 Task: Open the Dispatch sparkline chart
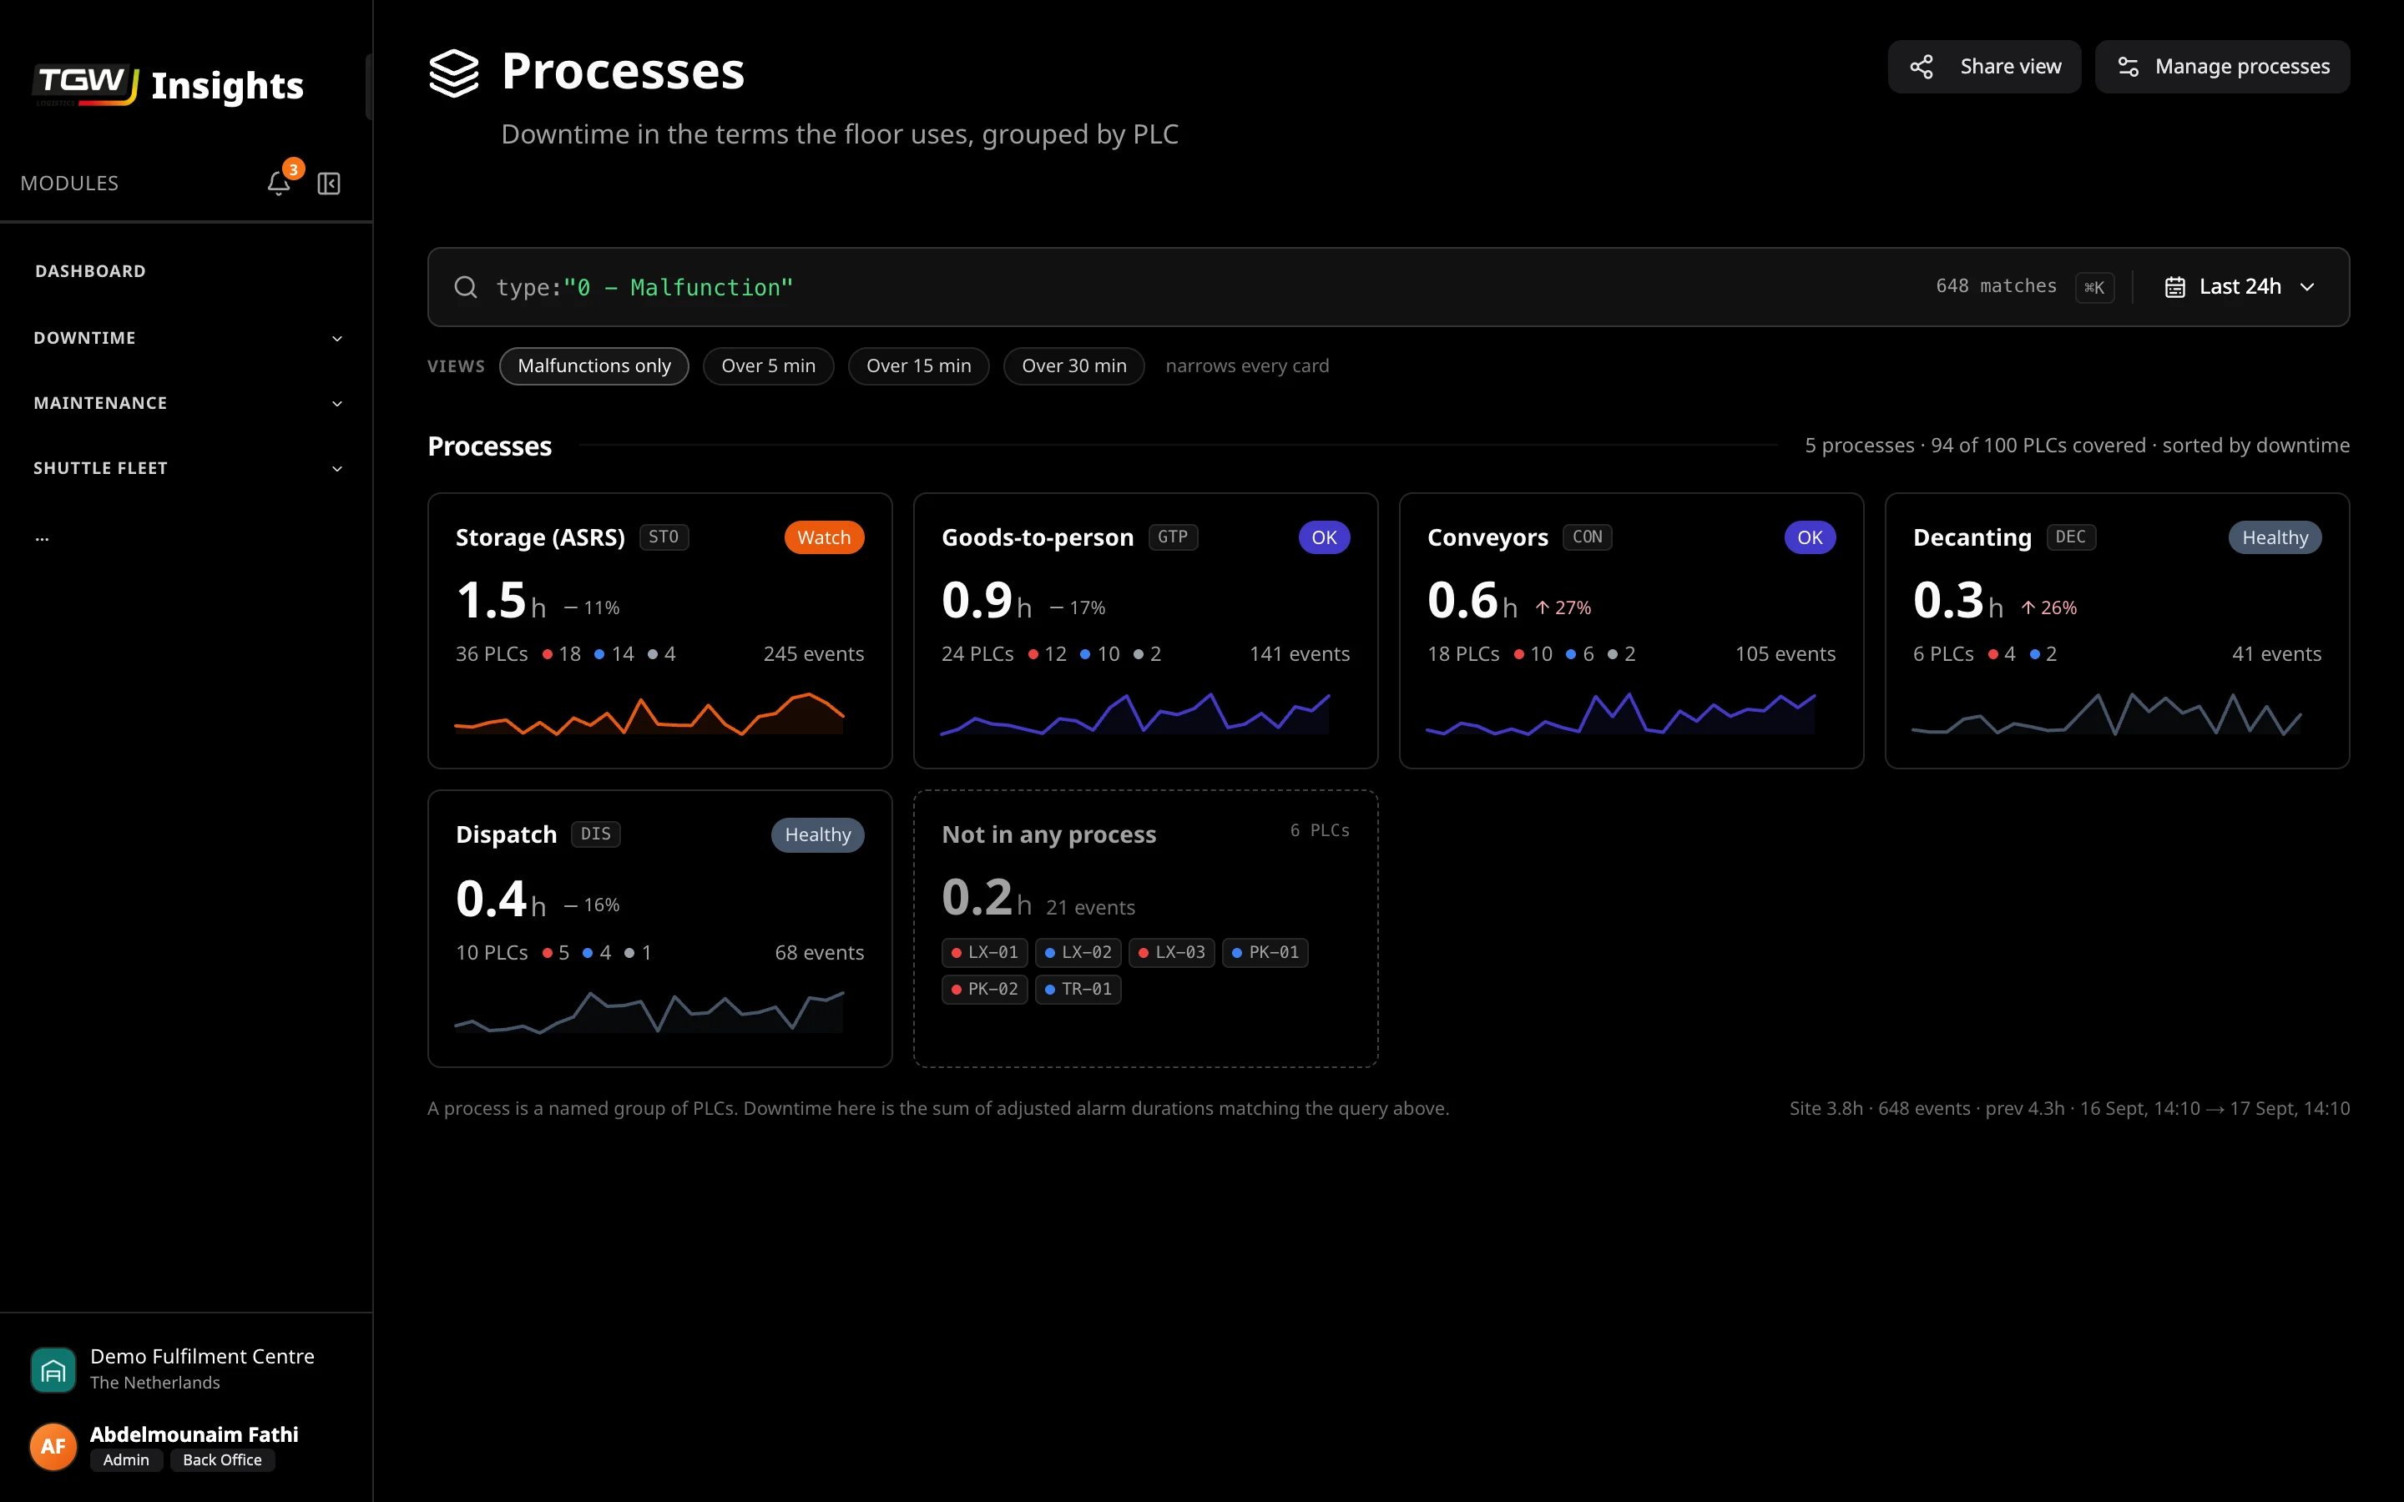[x=649, y=1011]
